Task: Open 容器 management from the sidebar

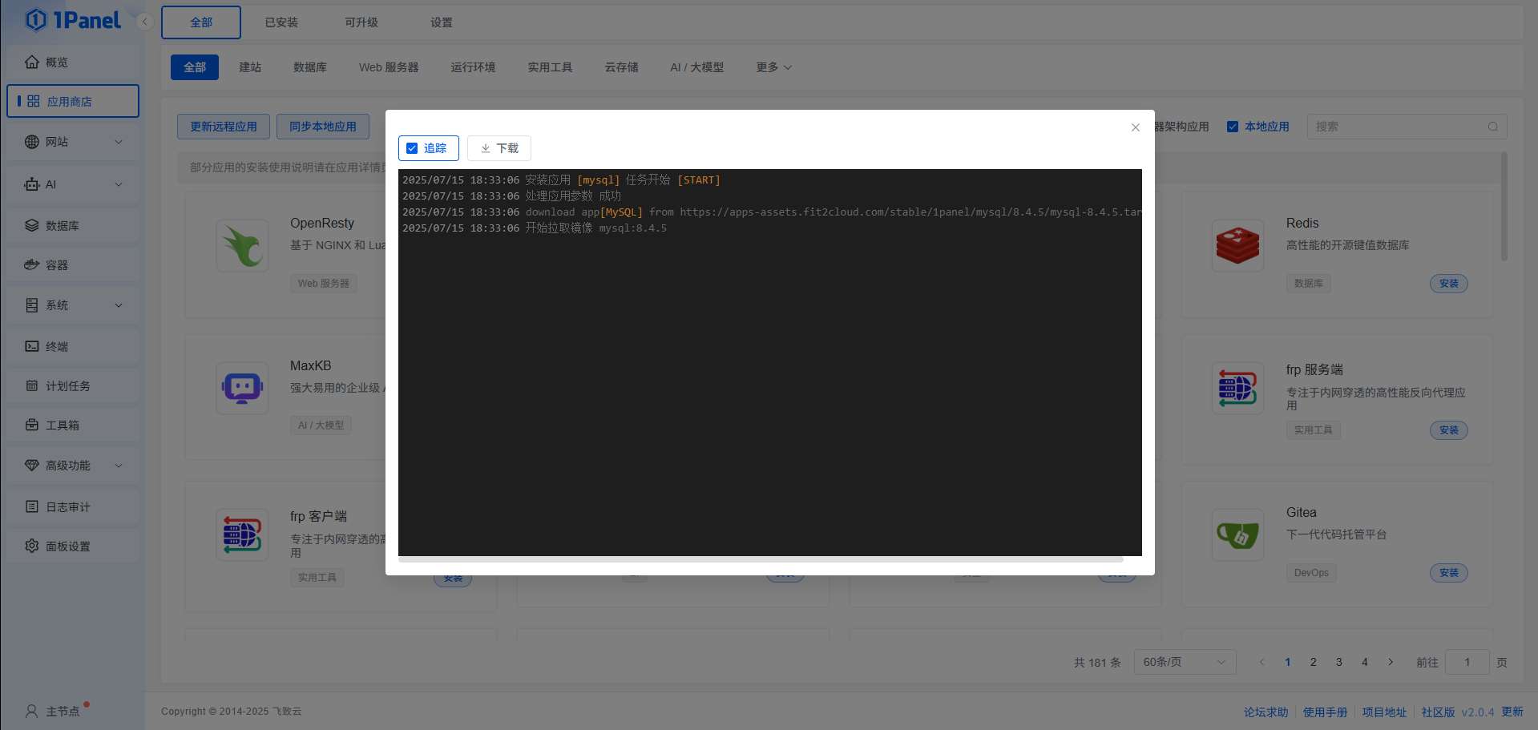Action: [55, 264]
